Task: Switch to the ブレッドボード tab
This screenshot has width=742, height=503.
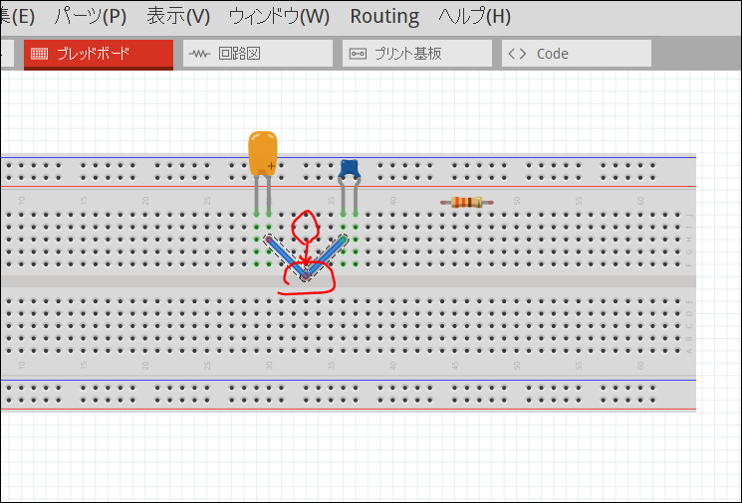Action: 99,54
